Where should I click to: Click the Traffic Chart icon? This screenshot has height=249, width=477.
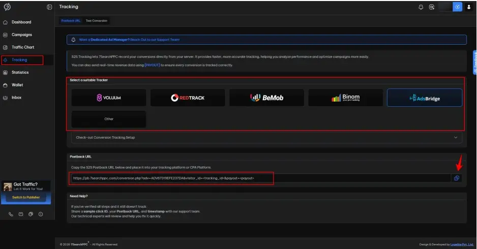tap(5, 47)
